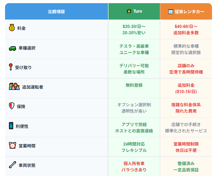Click the 営業時間制限 text
Image resolution: width=217 pixels, height=178 pixels.
[x=186, y=144]
